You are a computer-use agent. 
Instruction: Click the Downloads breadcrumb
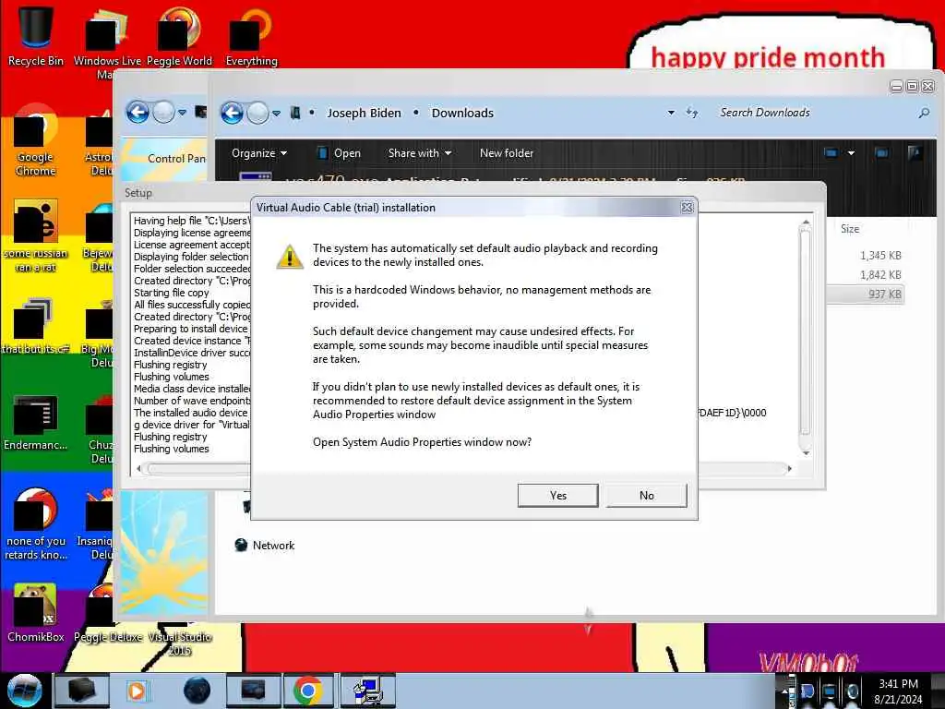[462, 113]
